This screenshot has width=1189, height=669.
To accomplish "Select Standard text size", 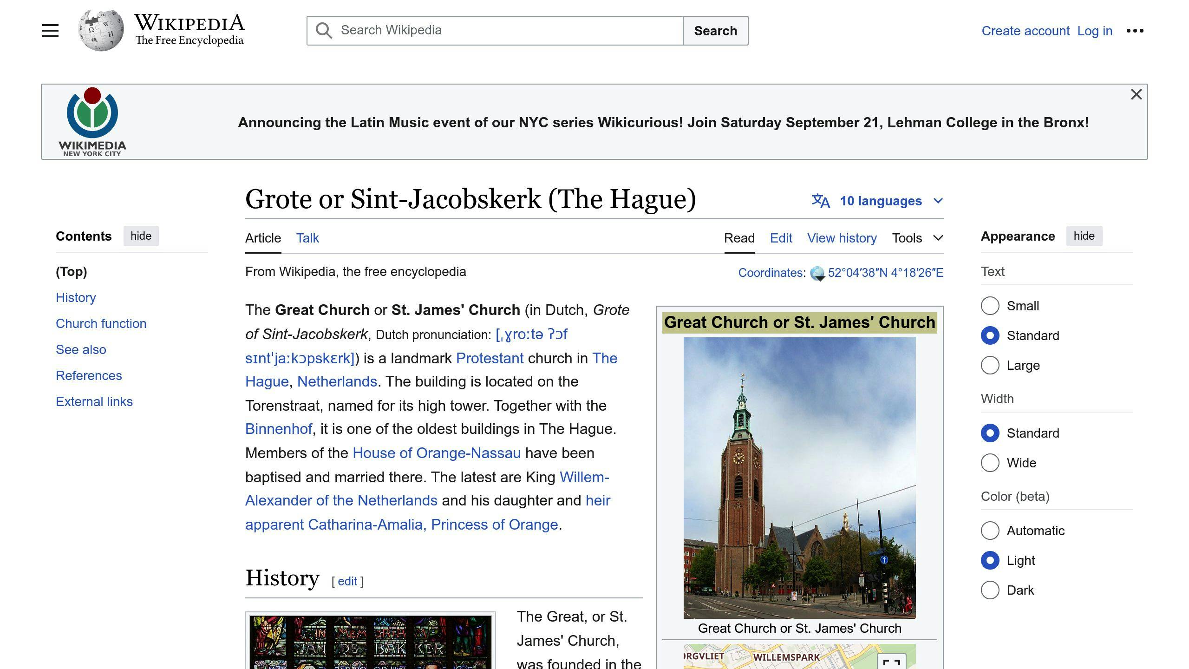I will tap(990, 335).
